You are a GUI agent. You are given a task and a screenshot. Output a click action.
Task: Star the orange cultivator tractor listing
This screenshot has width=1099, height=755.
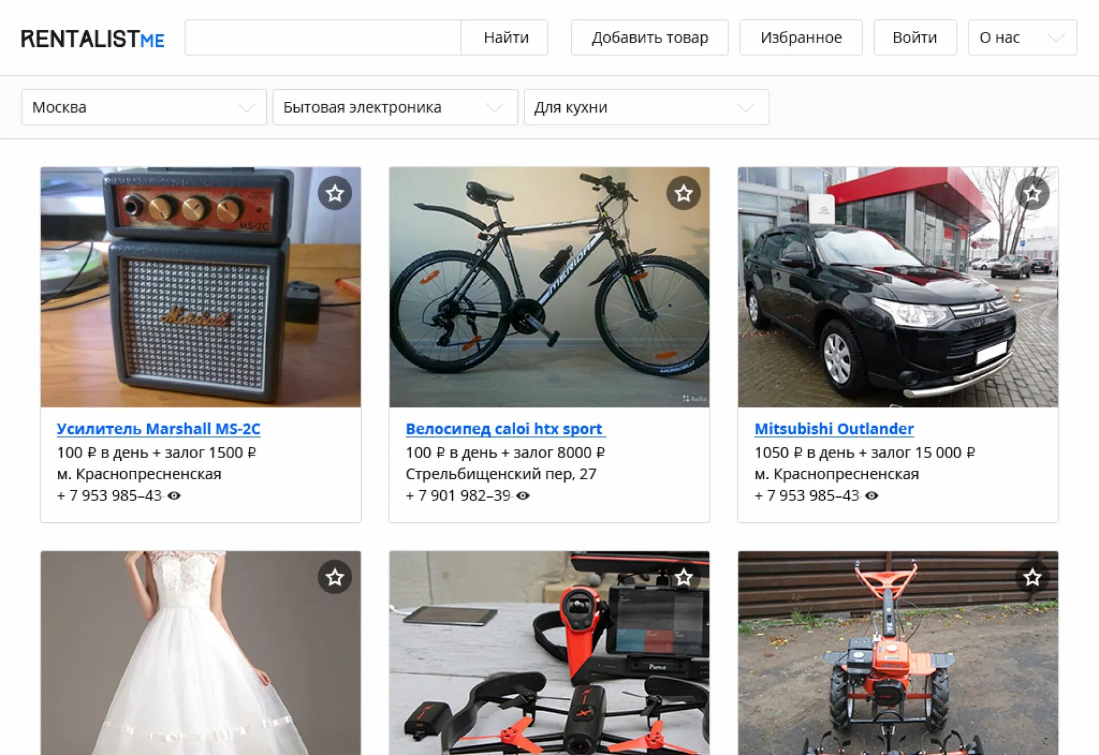[1032, 577]
